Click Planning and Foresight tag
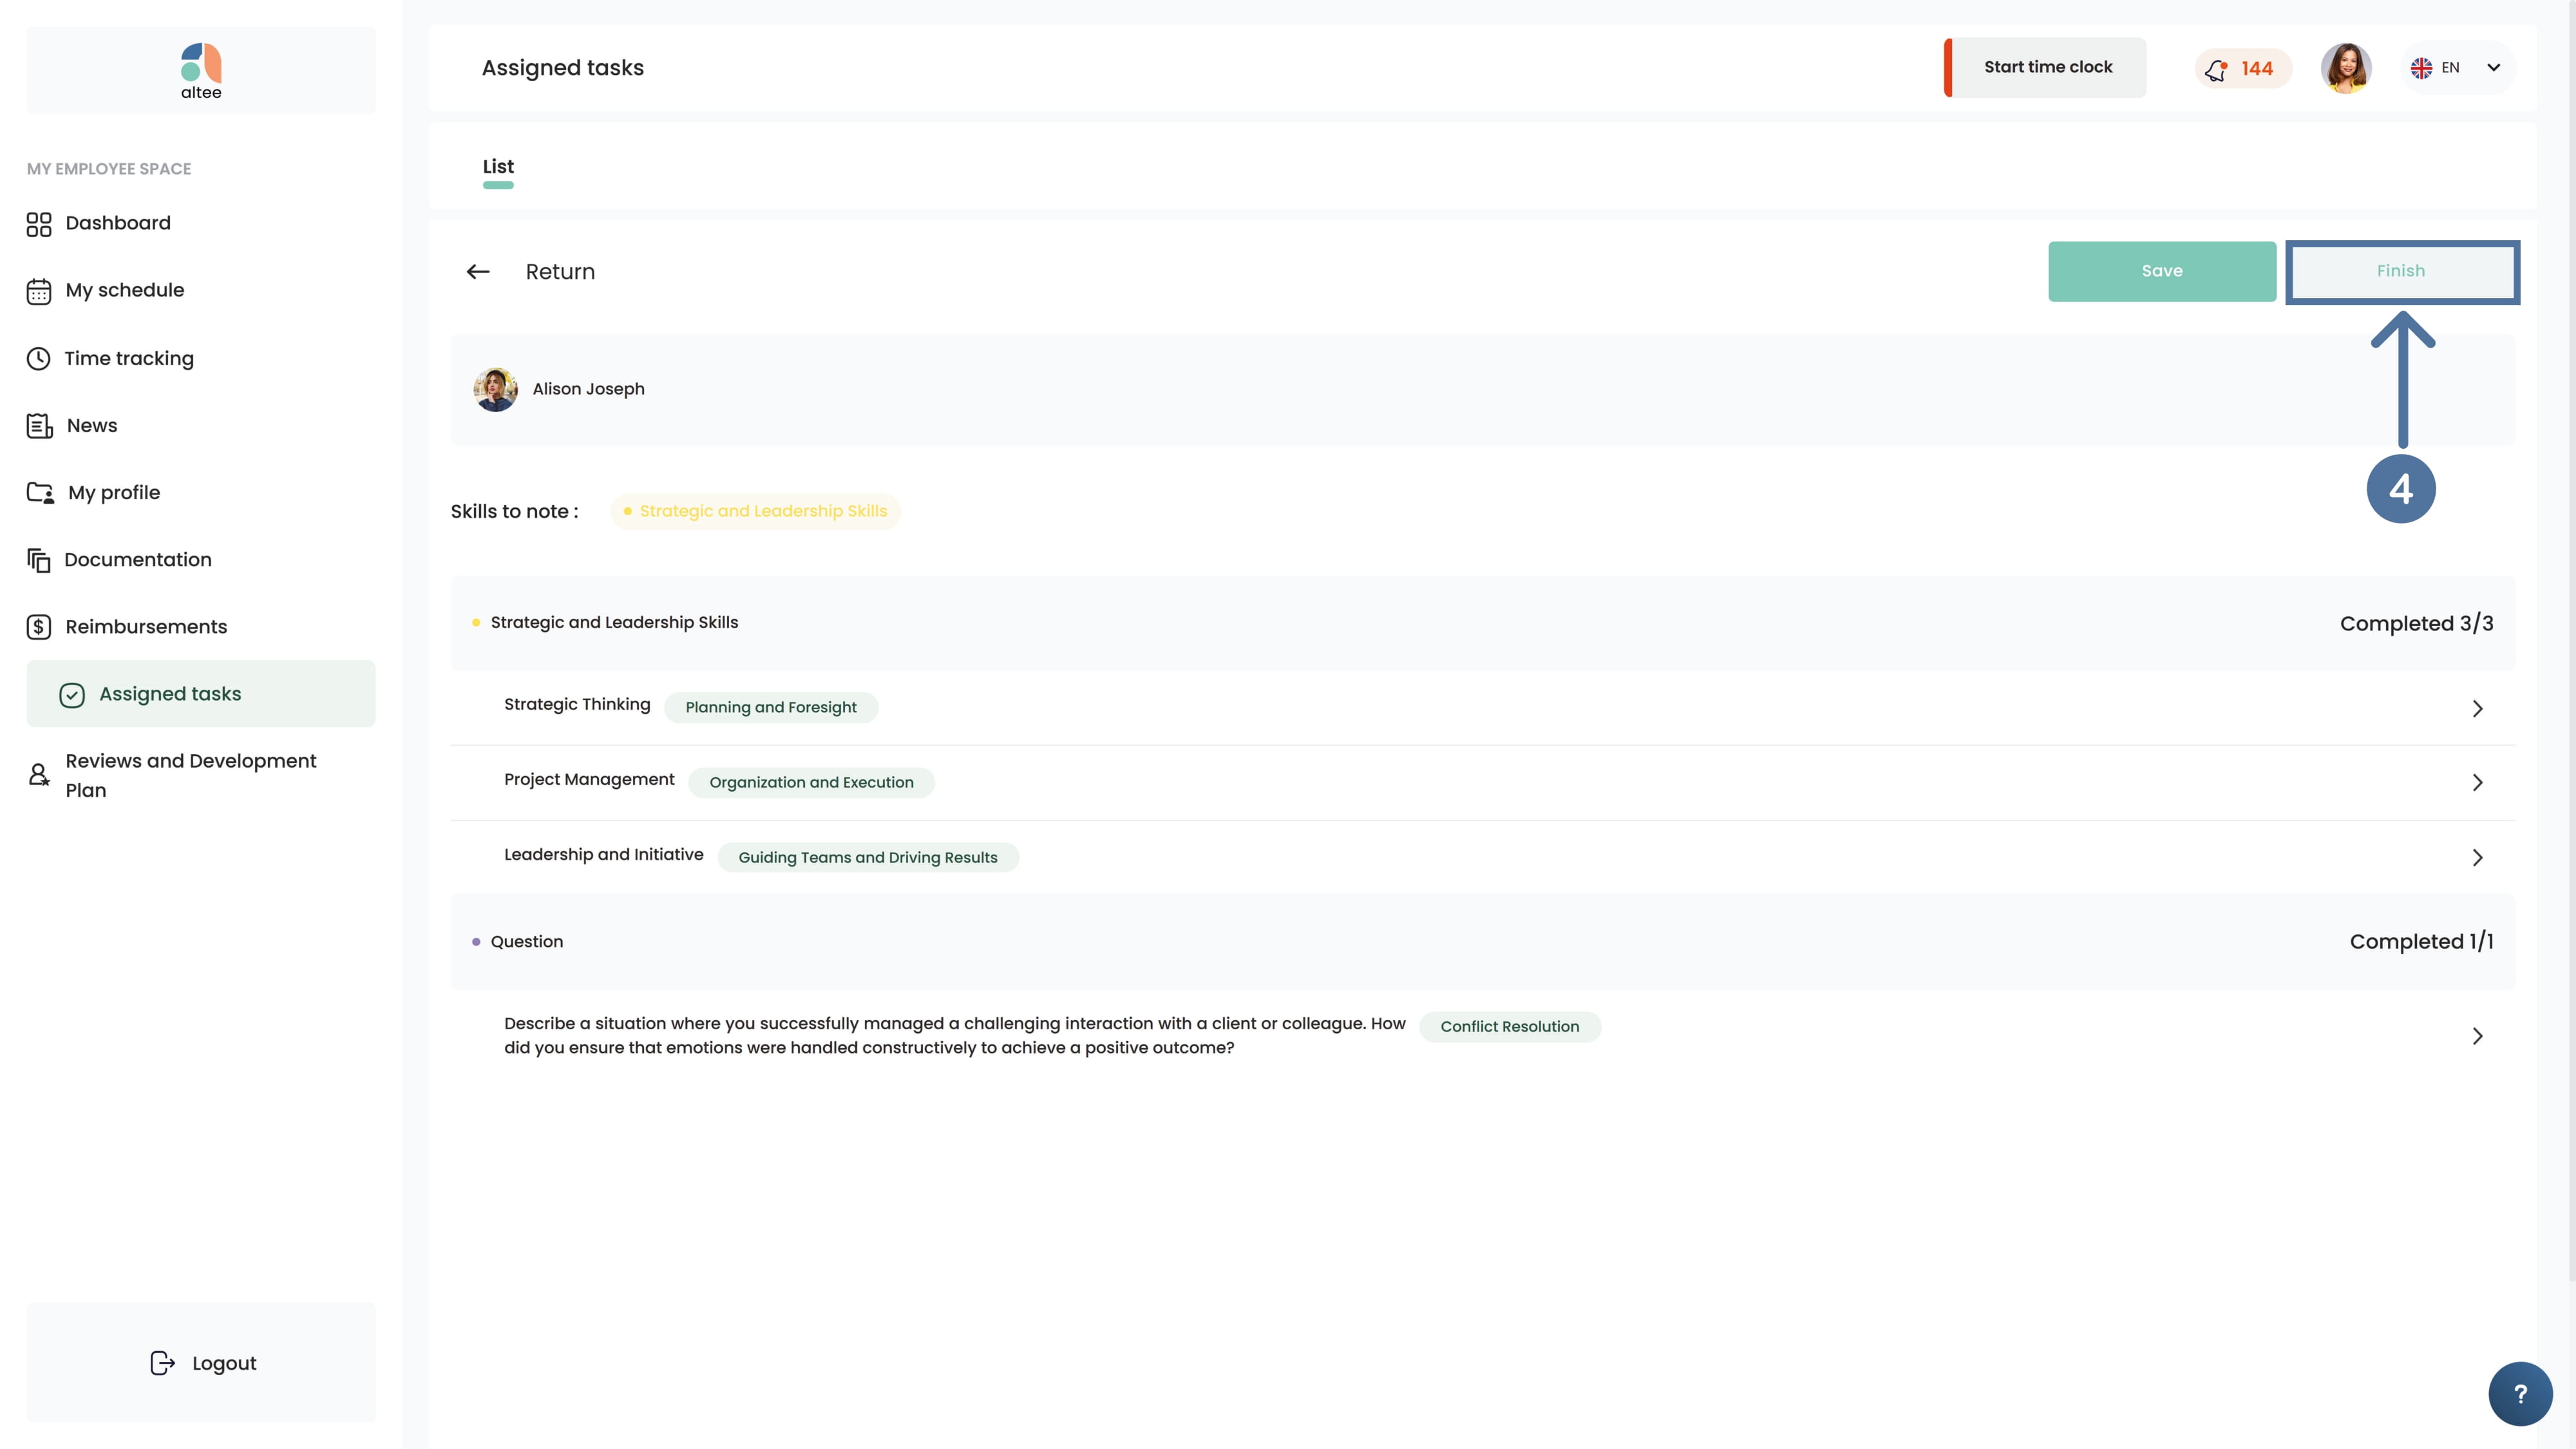 [x=771, y=707]
